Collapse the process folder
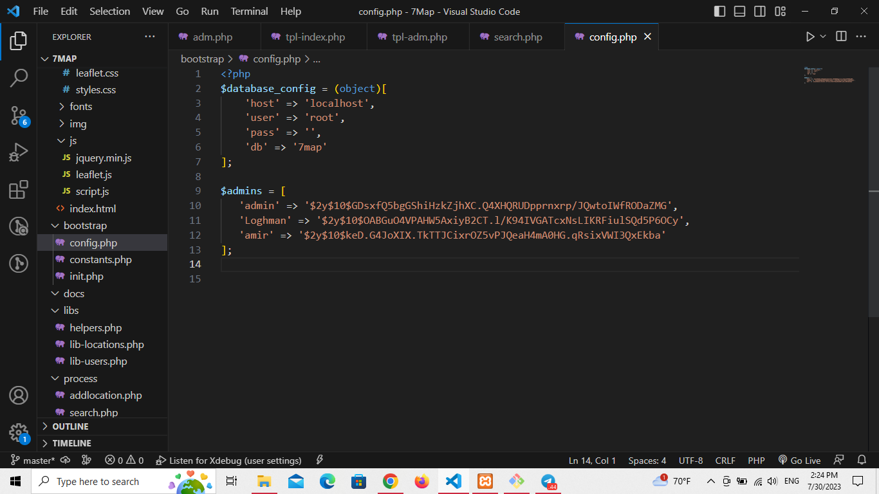The height and width of the screenshot is (494, 879). click(x=102, y=379)
